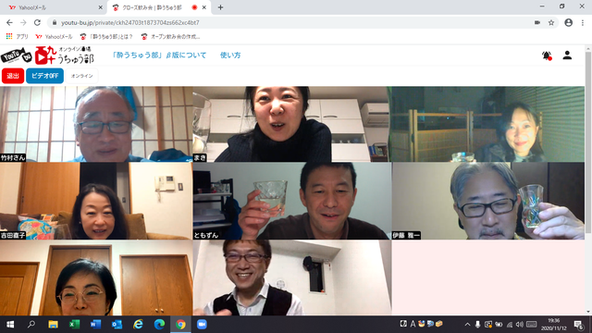Screen dimensions: 592x333
Task: Open Microsoft Edge from taskbar
Action: 159,325
